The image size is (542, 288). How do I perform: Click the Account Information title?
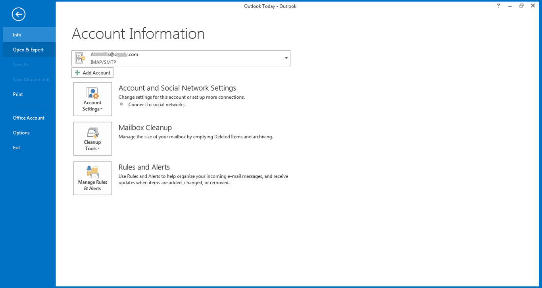pyautogui.click(x=138, y=34)
